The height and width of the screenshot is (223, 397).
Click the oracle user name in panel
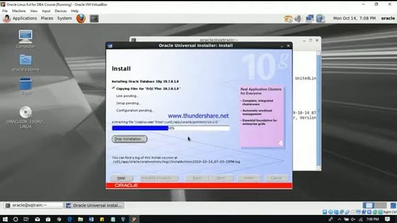[x=388, y=18]
